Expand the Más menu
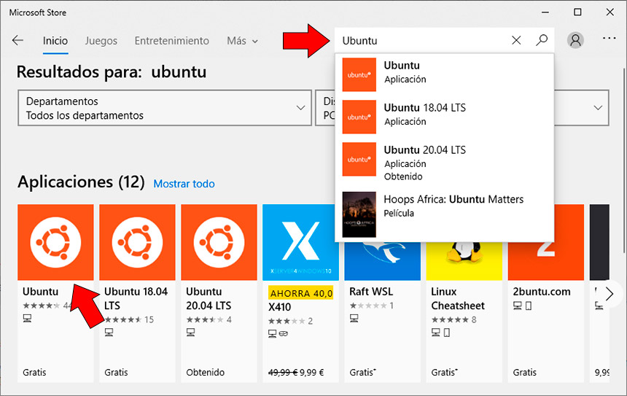The image size is (627, 396). 242,41
